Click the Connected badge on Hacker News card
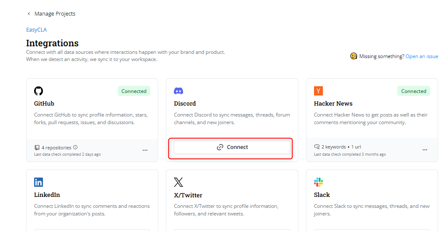The height and width of the screenshot is (231, 447). click(x=413, y=91)
